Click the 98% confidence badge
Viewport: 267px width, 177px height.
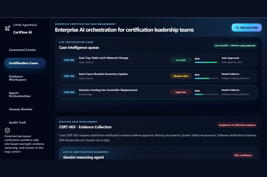point(243,155)
